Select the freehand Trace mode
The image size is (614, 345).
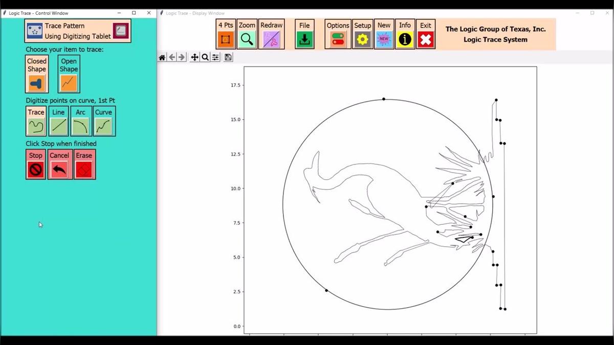36,121
